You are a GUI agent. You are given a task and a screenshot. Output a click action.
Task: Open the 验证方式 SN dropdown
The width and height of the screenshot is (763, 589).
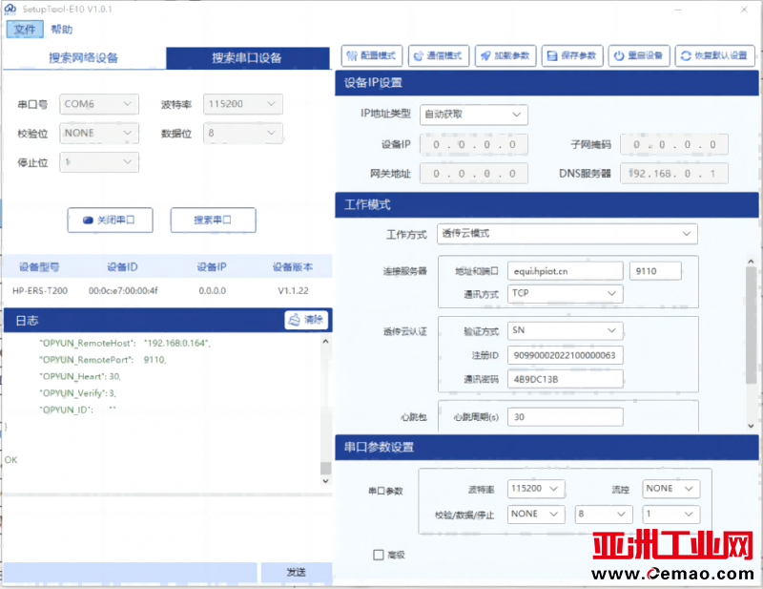[x=566, y=331]
